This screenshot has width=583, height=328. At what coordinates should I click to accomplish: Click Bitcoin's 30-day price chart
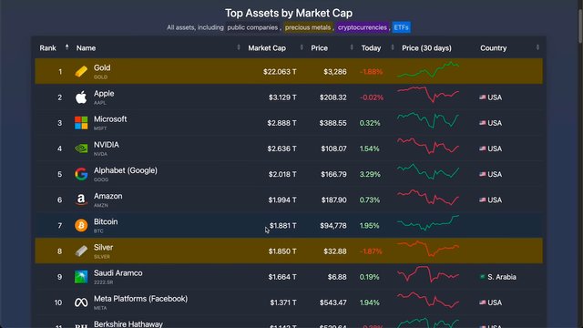click(428, 222)
